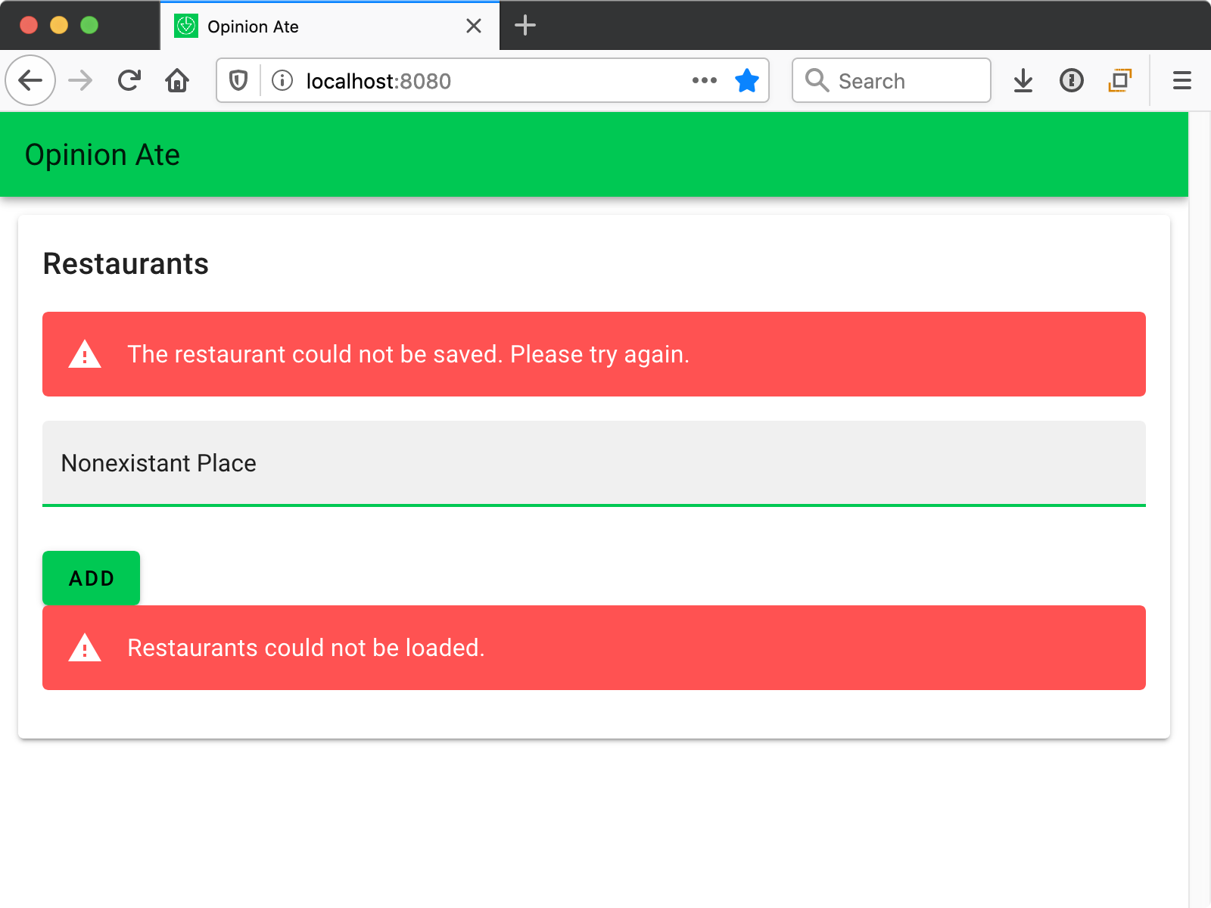Close the Opinion Ate tab
This screenshot has width=1211, height=908.
pyautogui.click(x=474, y=26)
